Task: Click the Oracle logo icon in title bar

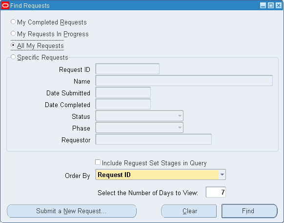Action: pyautogui.click(x=5, y=5)
